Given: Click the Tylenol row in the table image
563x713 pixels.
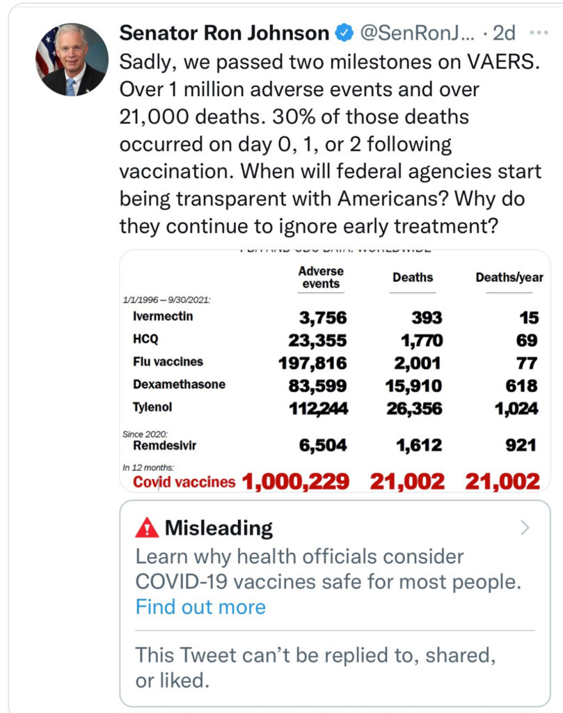Looking at the screenshot, I should [x=152, y=407].
